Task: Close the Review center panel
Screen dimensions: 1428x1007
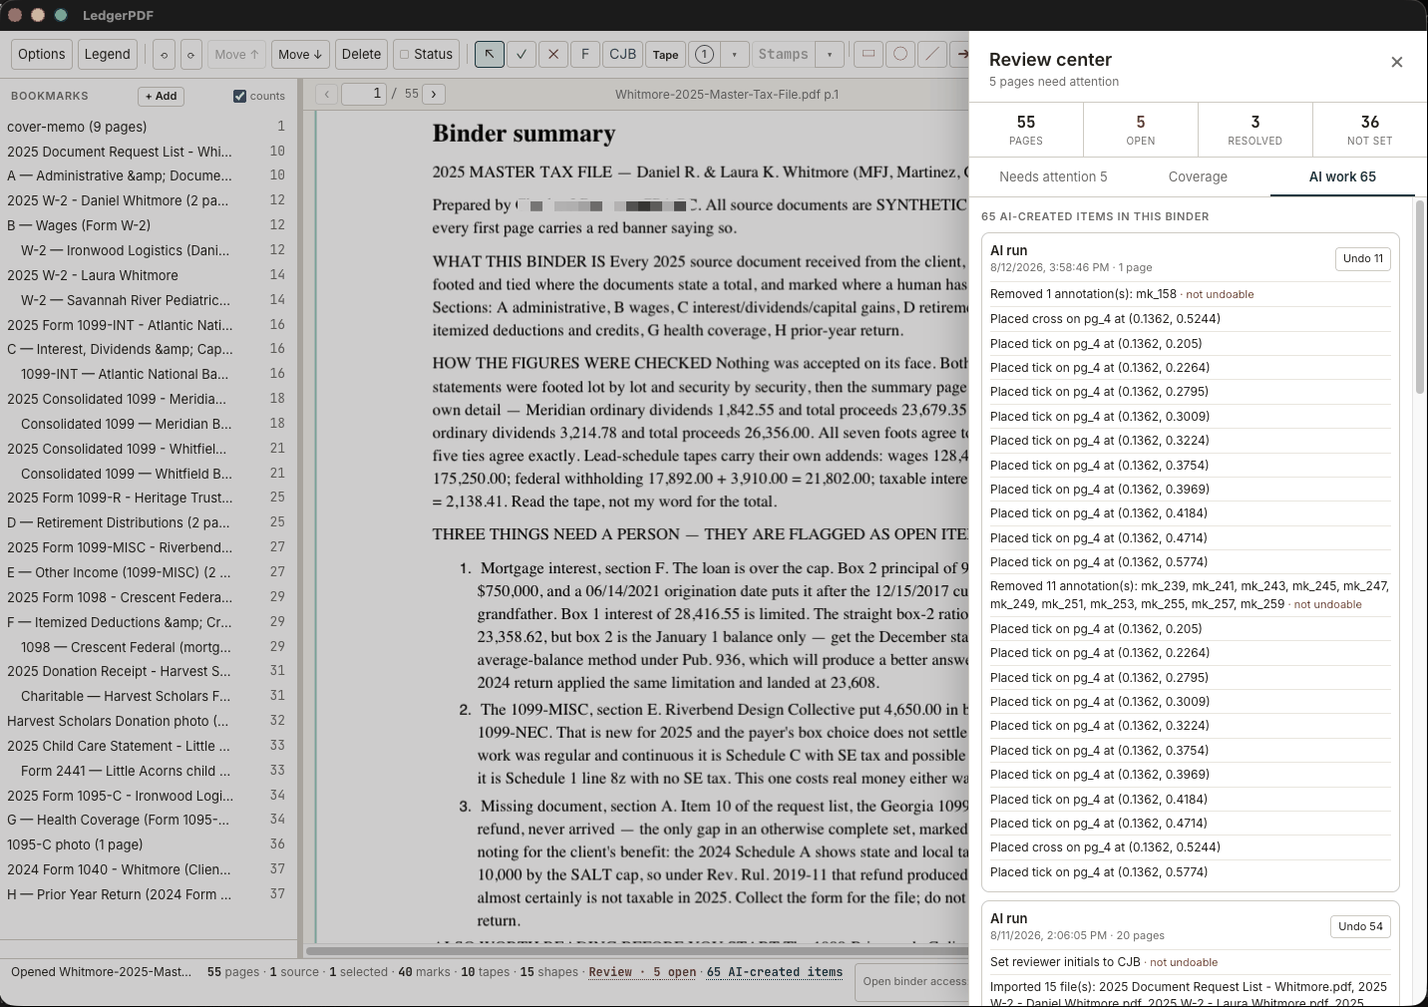Action: tap(1397, 62)
